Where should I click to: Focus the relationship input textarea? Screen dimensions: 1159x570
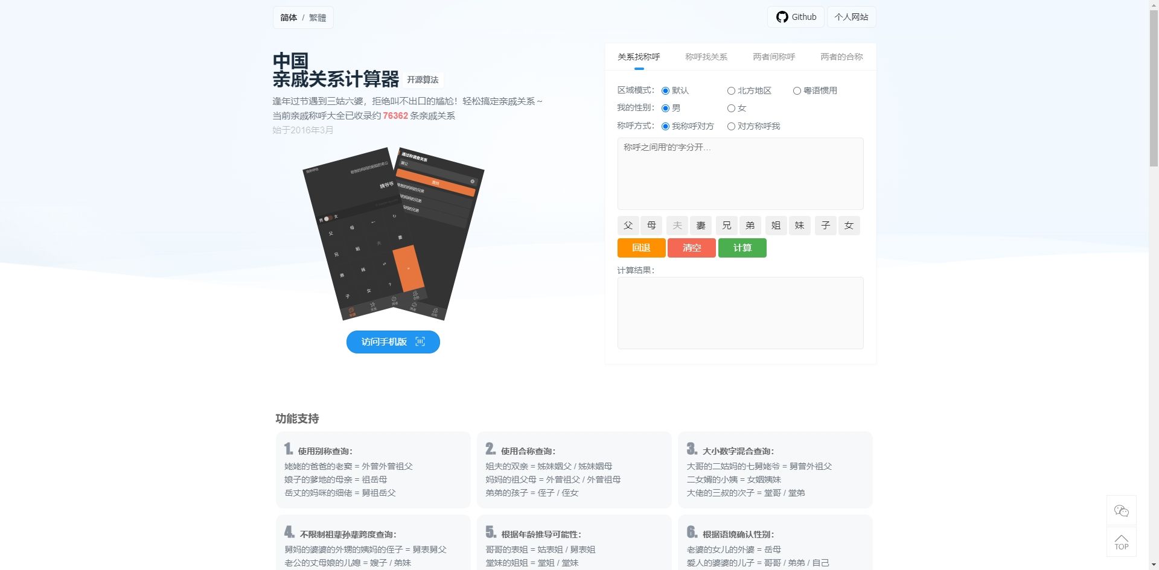740,174
